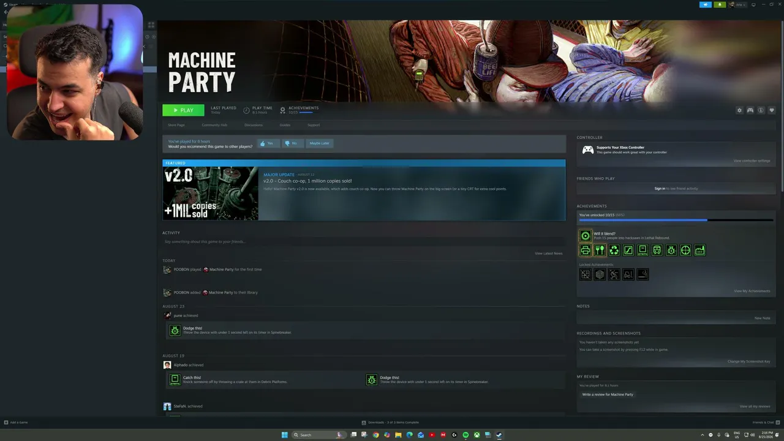Open POOBON's avatar in the played activity
Screen dimensions: 784x441
[x=167, y=269]
